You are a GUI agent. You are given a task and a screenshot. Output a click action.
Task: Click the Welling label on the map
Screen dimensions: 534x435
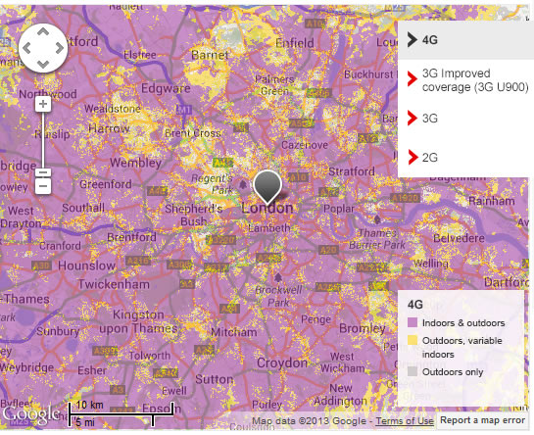point(431,264)
